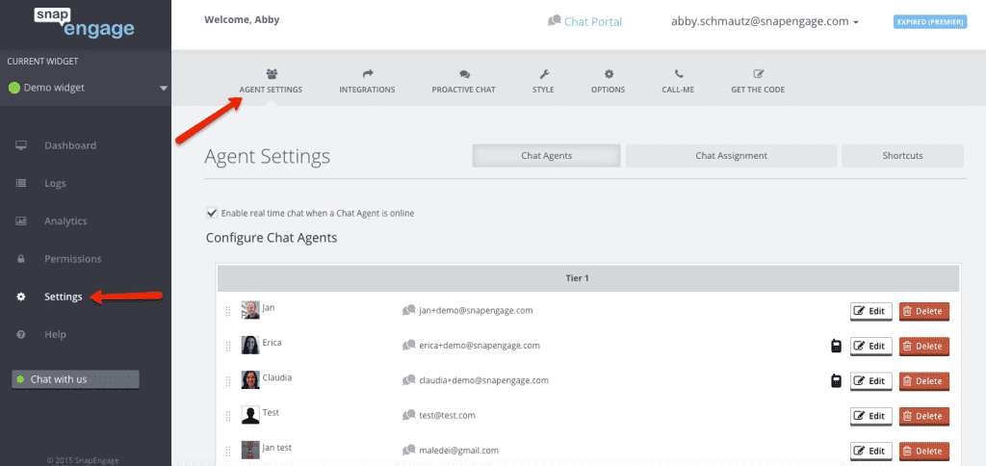986x466 pixels.
Task: Grab the drag handle beside Test agent
Action: click(x=228, y=416)
